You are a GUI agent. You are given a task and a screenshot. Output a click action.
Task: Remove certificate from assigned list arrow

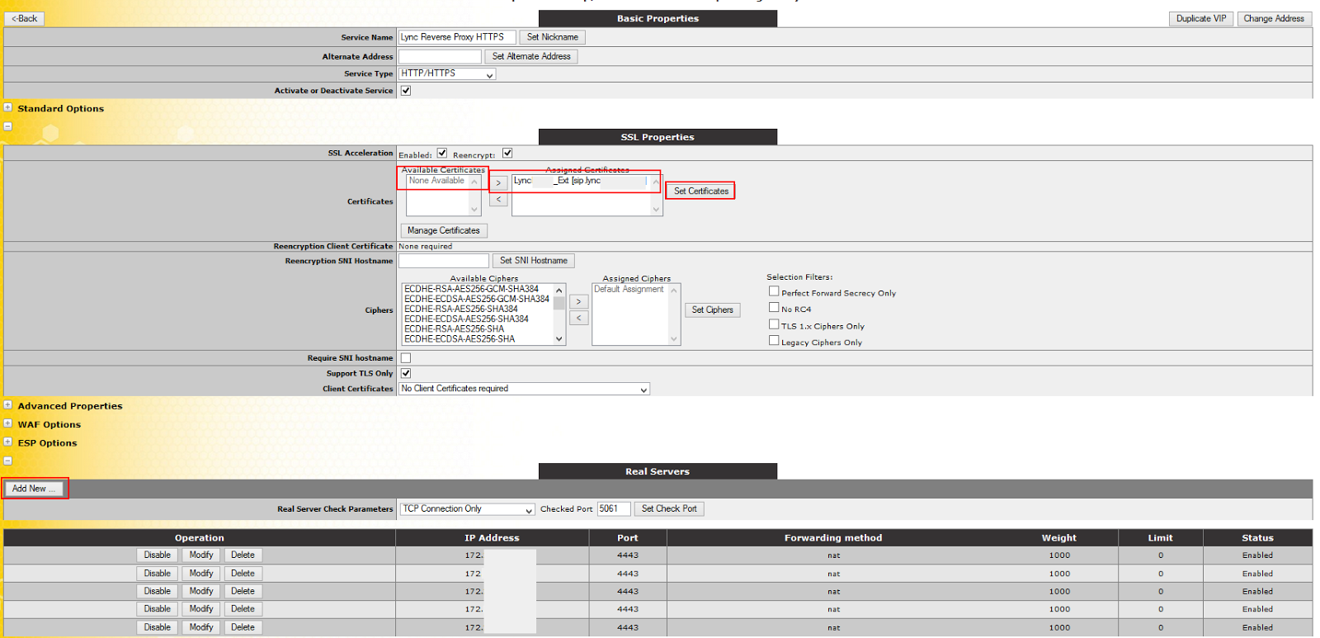pyautogui.click(x=498, y=200)
